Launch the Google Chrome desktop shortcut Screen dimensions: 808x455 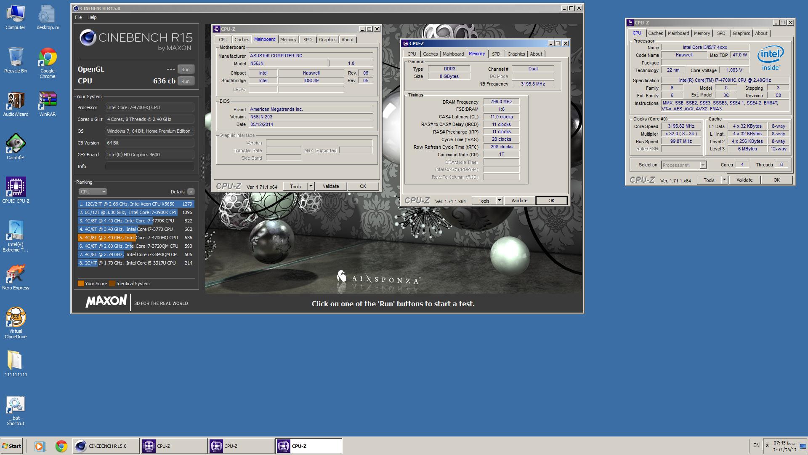[x=48, y=63]
